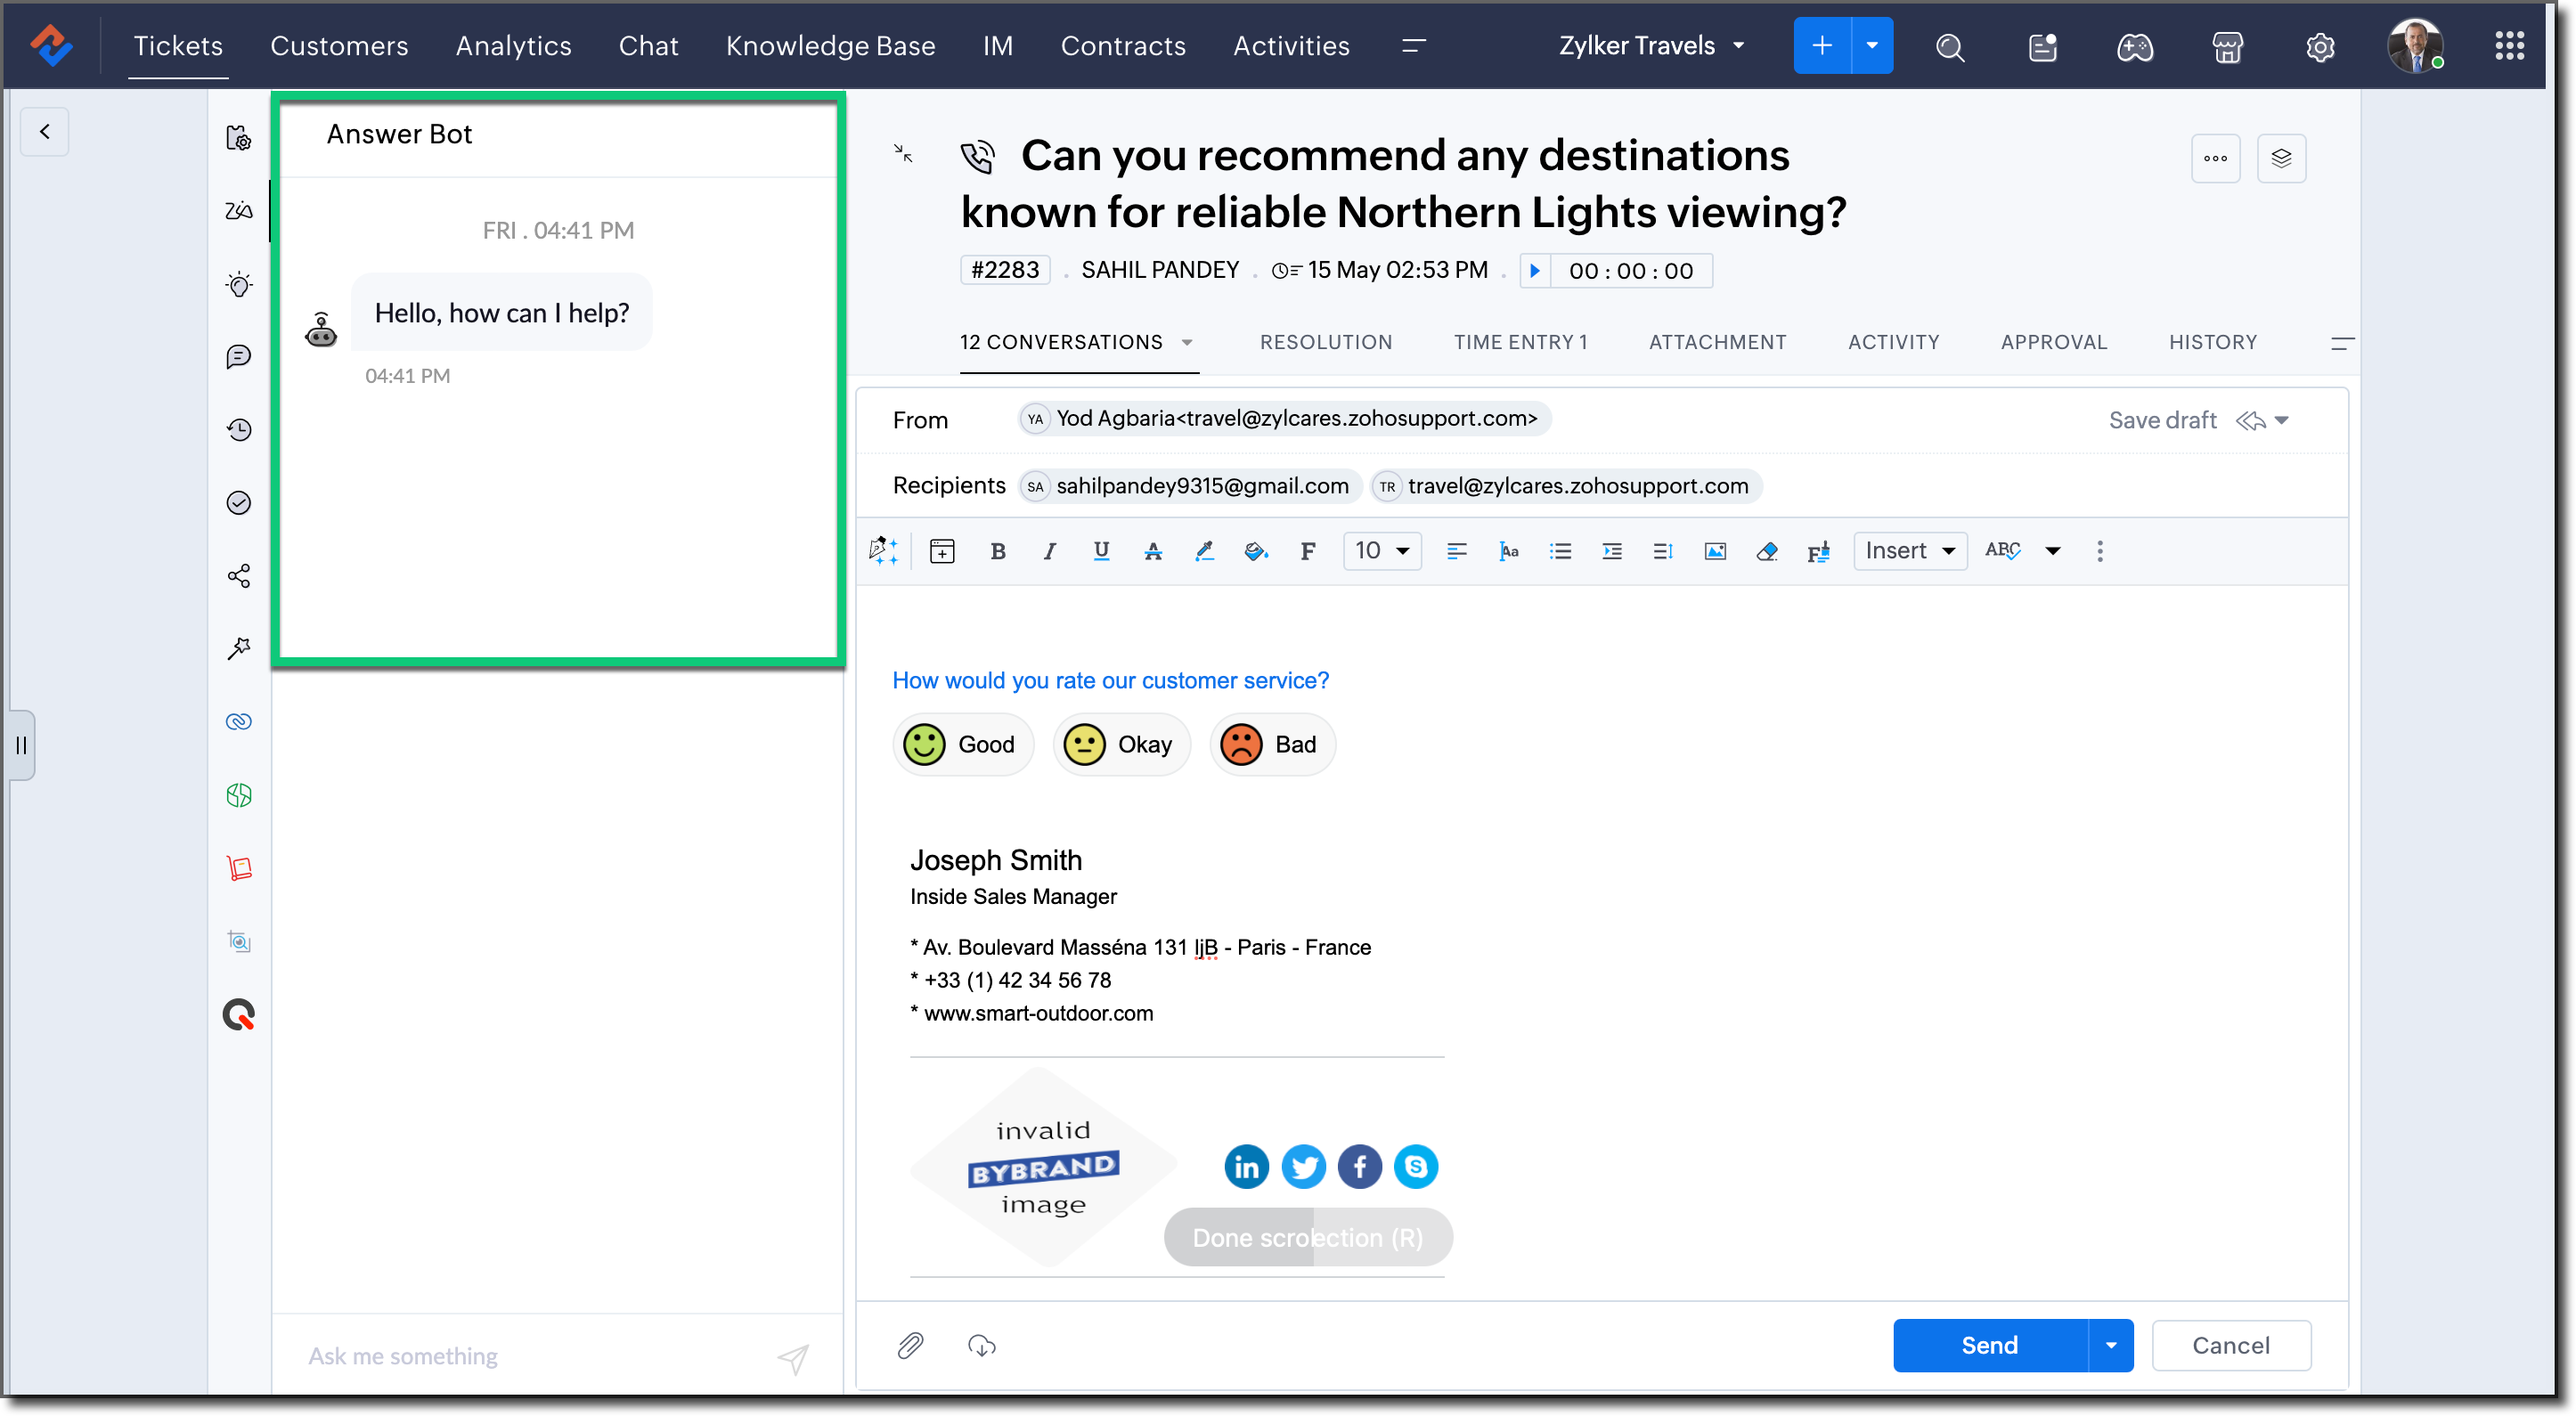Click the paperclip attach file icon
The height and width of the screenshot is (1416, 2576).
910,1345
